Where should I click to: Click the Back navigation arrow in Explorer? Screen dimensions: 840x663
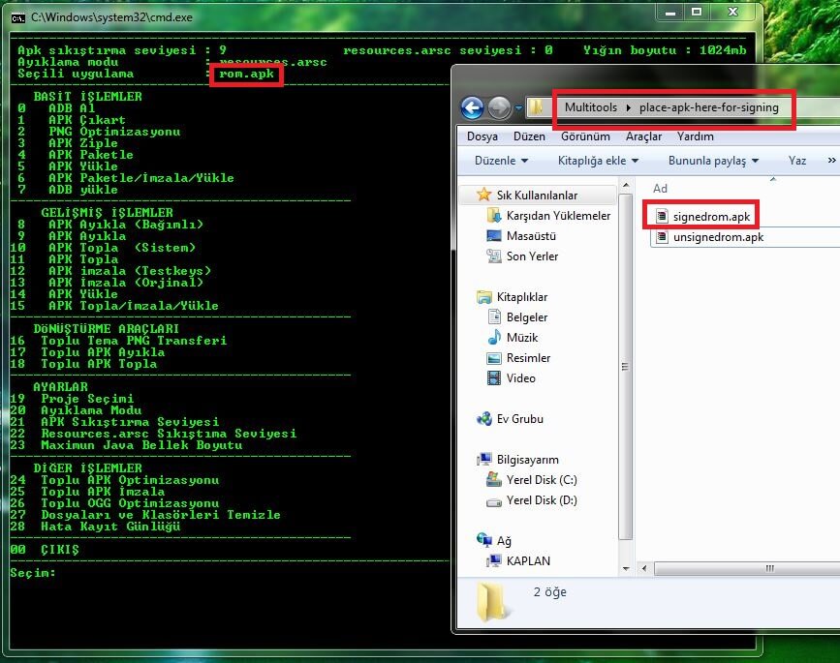[472, 107]
